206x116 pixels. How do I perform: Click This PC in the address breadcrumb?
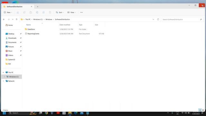point(28,19)
